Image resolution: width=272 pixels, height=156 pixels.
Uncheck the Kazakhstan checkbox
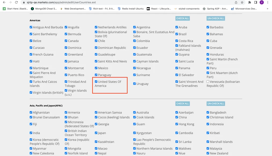[96, 142]
